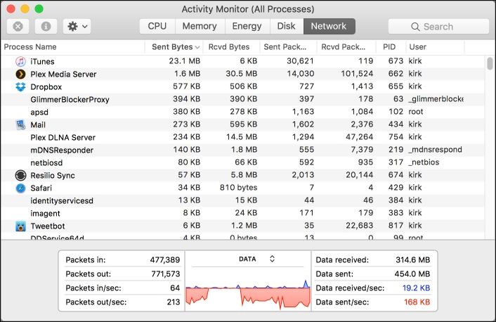
Task: Click the Safari compass icon
Action: click(x=20, y=188)
